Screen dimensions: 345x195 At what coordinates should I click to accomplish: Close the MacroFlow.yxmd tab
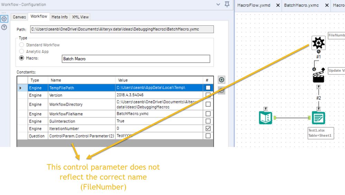pyautogui.click(x=278, y=5)
